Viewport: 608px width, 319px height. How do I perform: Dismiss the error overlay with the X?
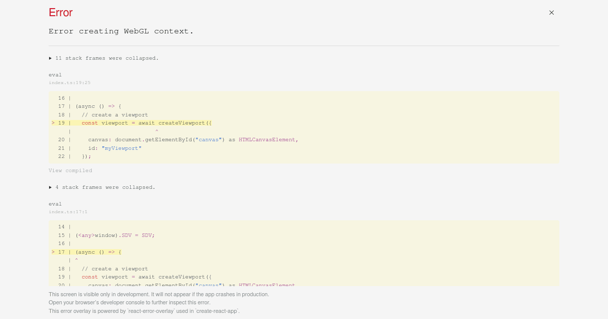tap(551, 12)
